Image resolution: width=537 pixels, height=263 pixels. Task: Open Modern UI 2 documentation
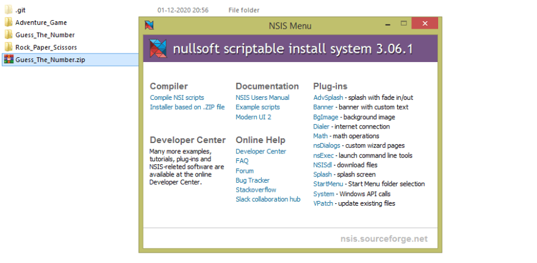[253, 117]
